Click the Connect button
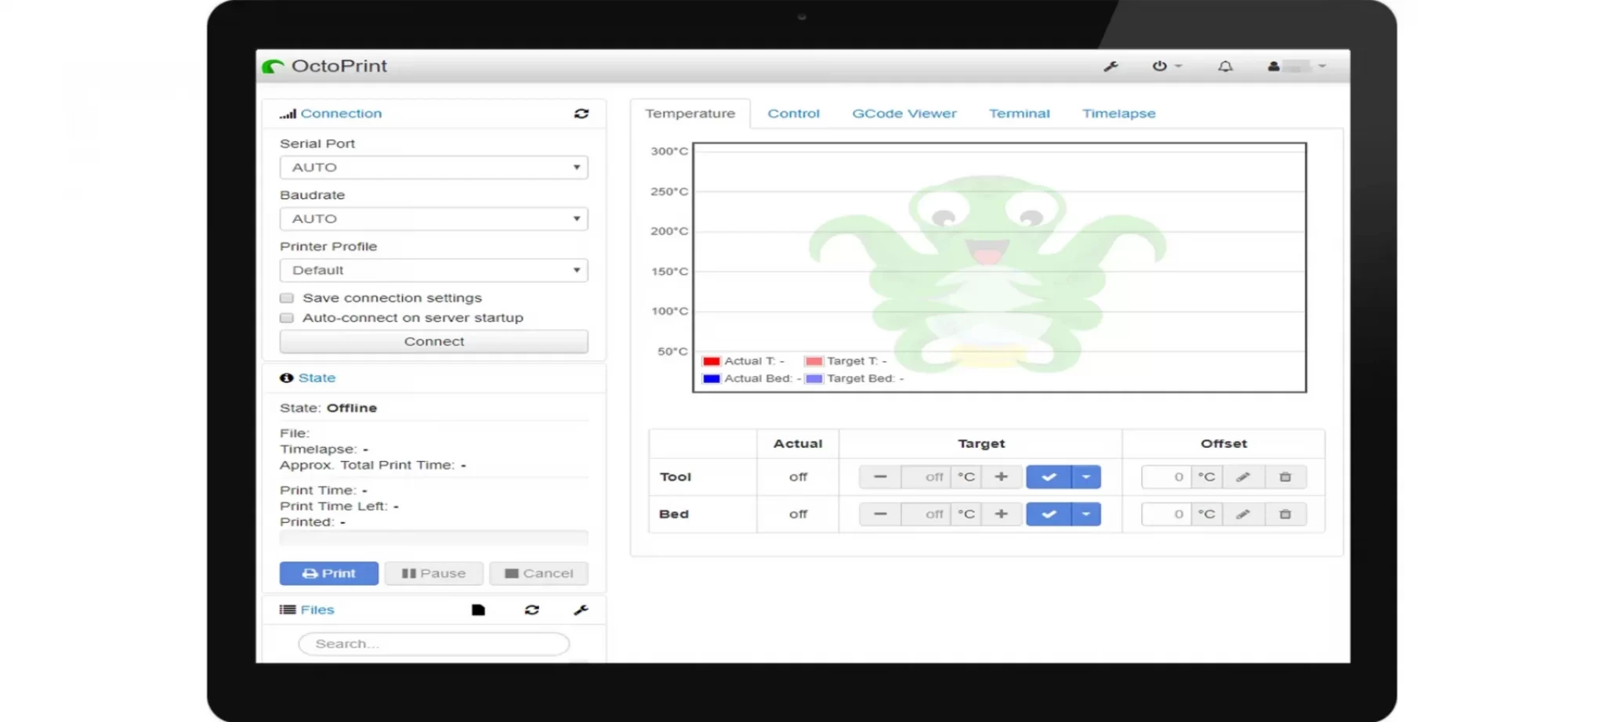The height and width of the screenshot is (722, 1605). tap(433, 341)
